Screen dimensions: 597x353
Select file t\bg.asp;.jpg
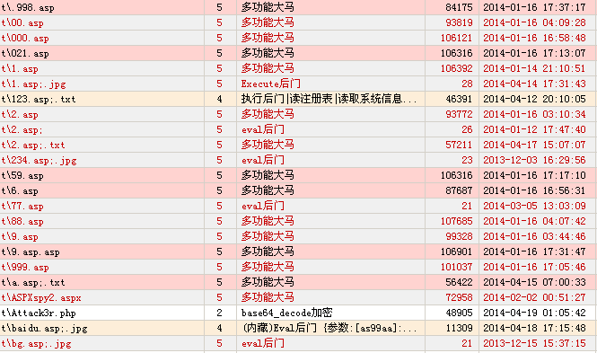(x=36, y=343)
